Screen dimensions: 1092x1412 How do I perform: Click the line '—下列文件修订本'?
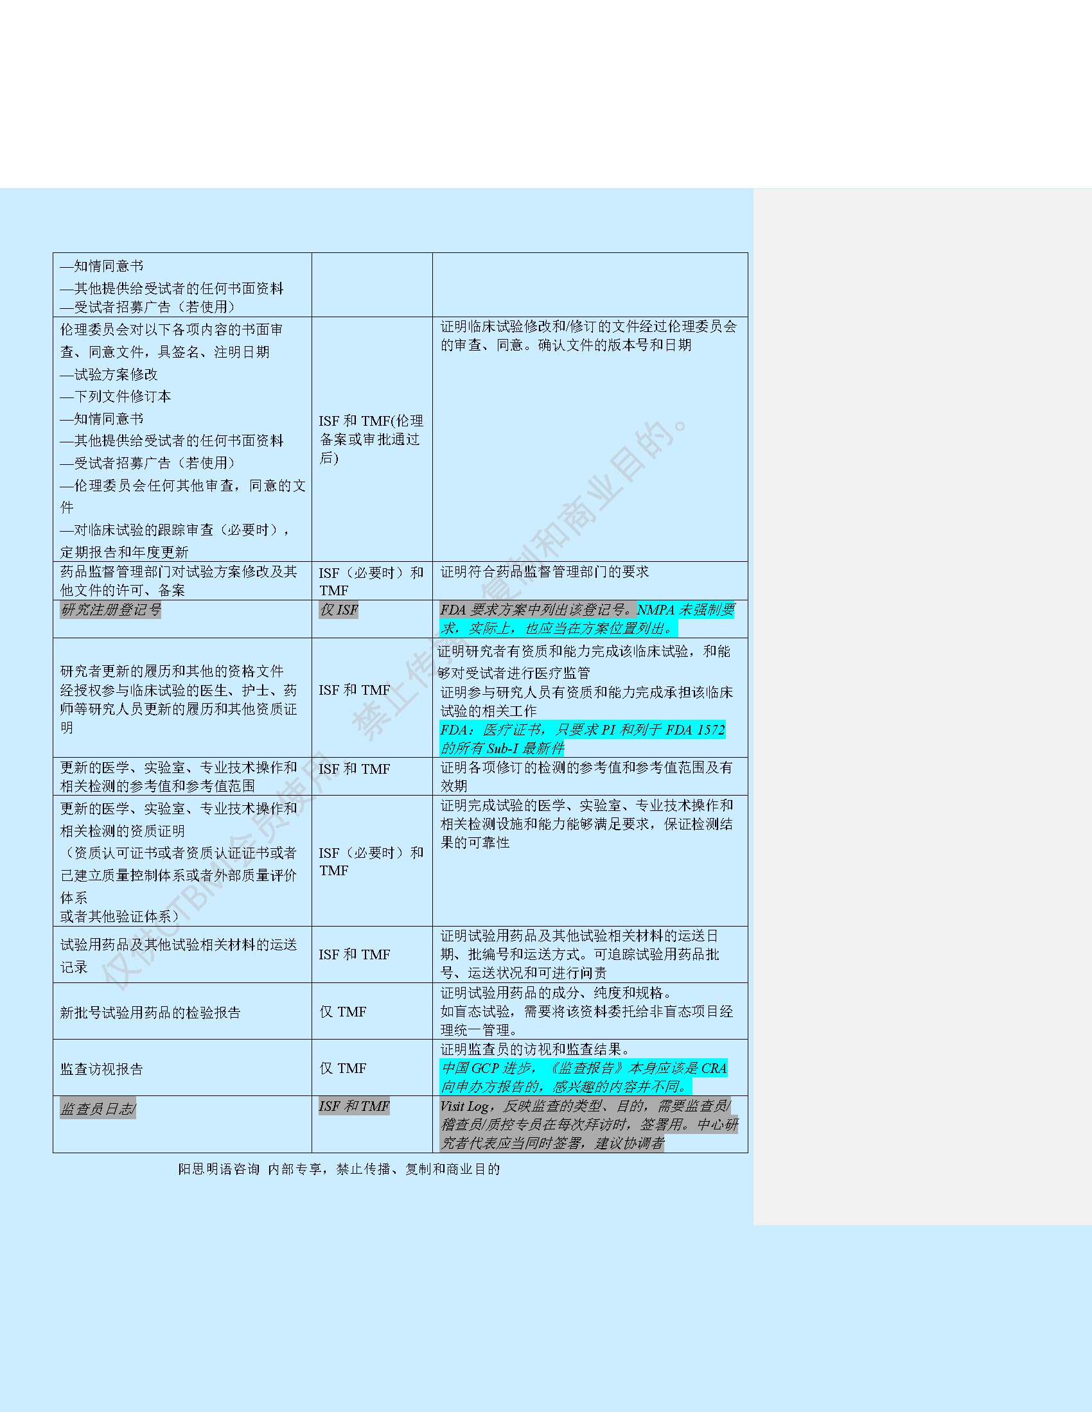pyautogui.click(x=116, y=396)
